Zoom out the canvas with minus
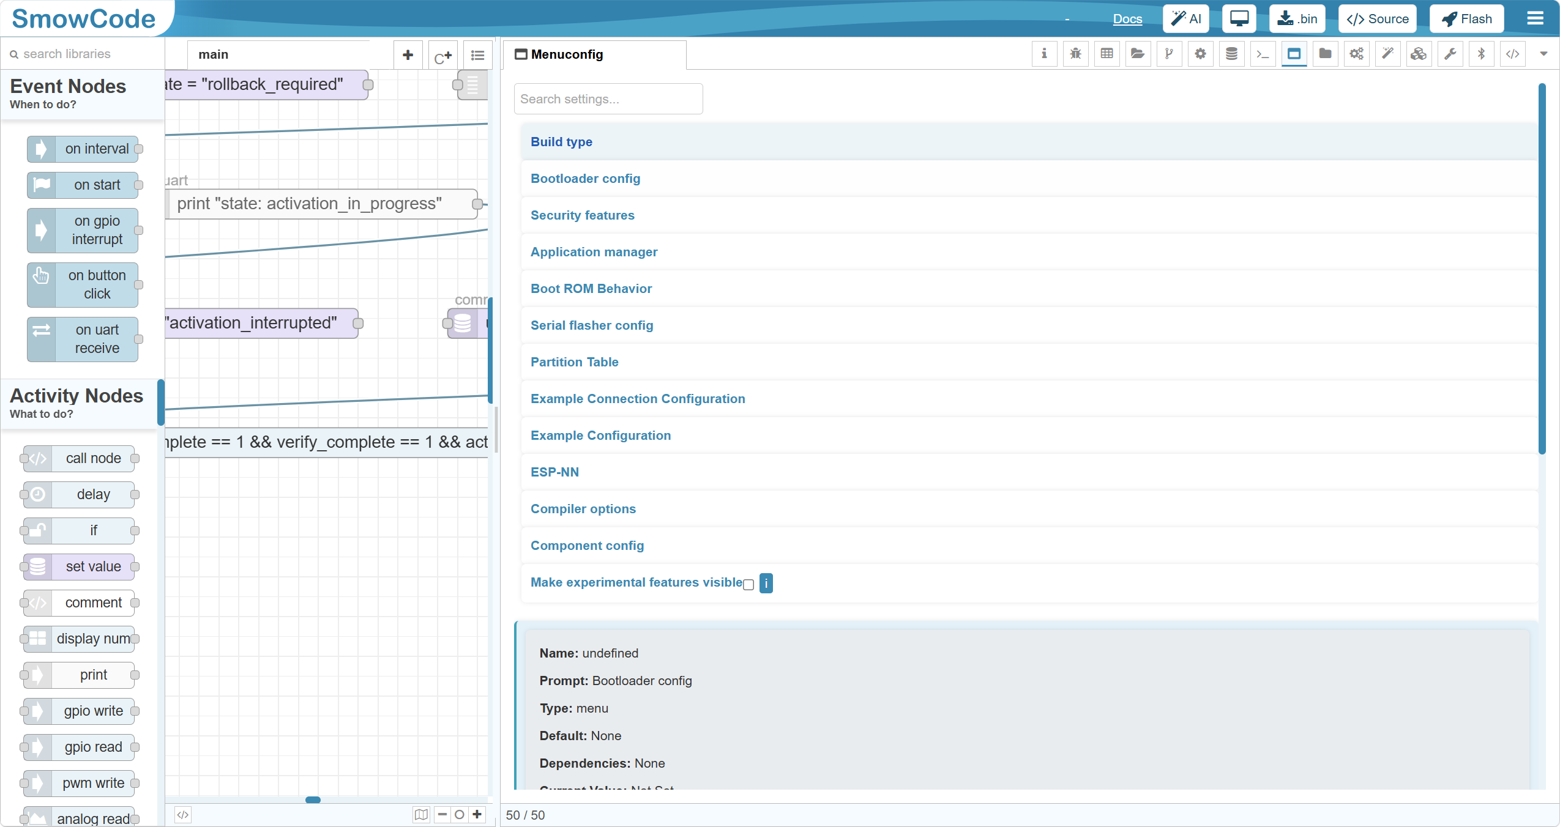 pos(442,815)
